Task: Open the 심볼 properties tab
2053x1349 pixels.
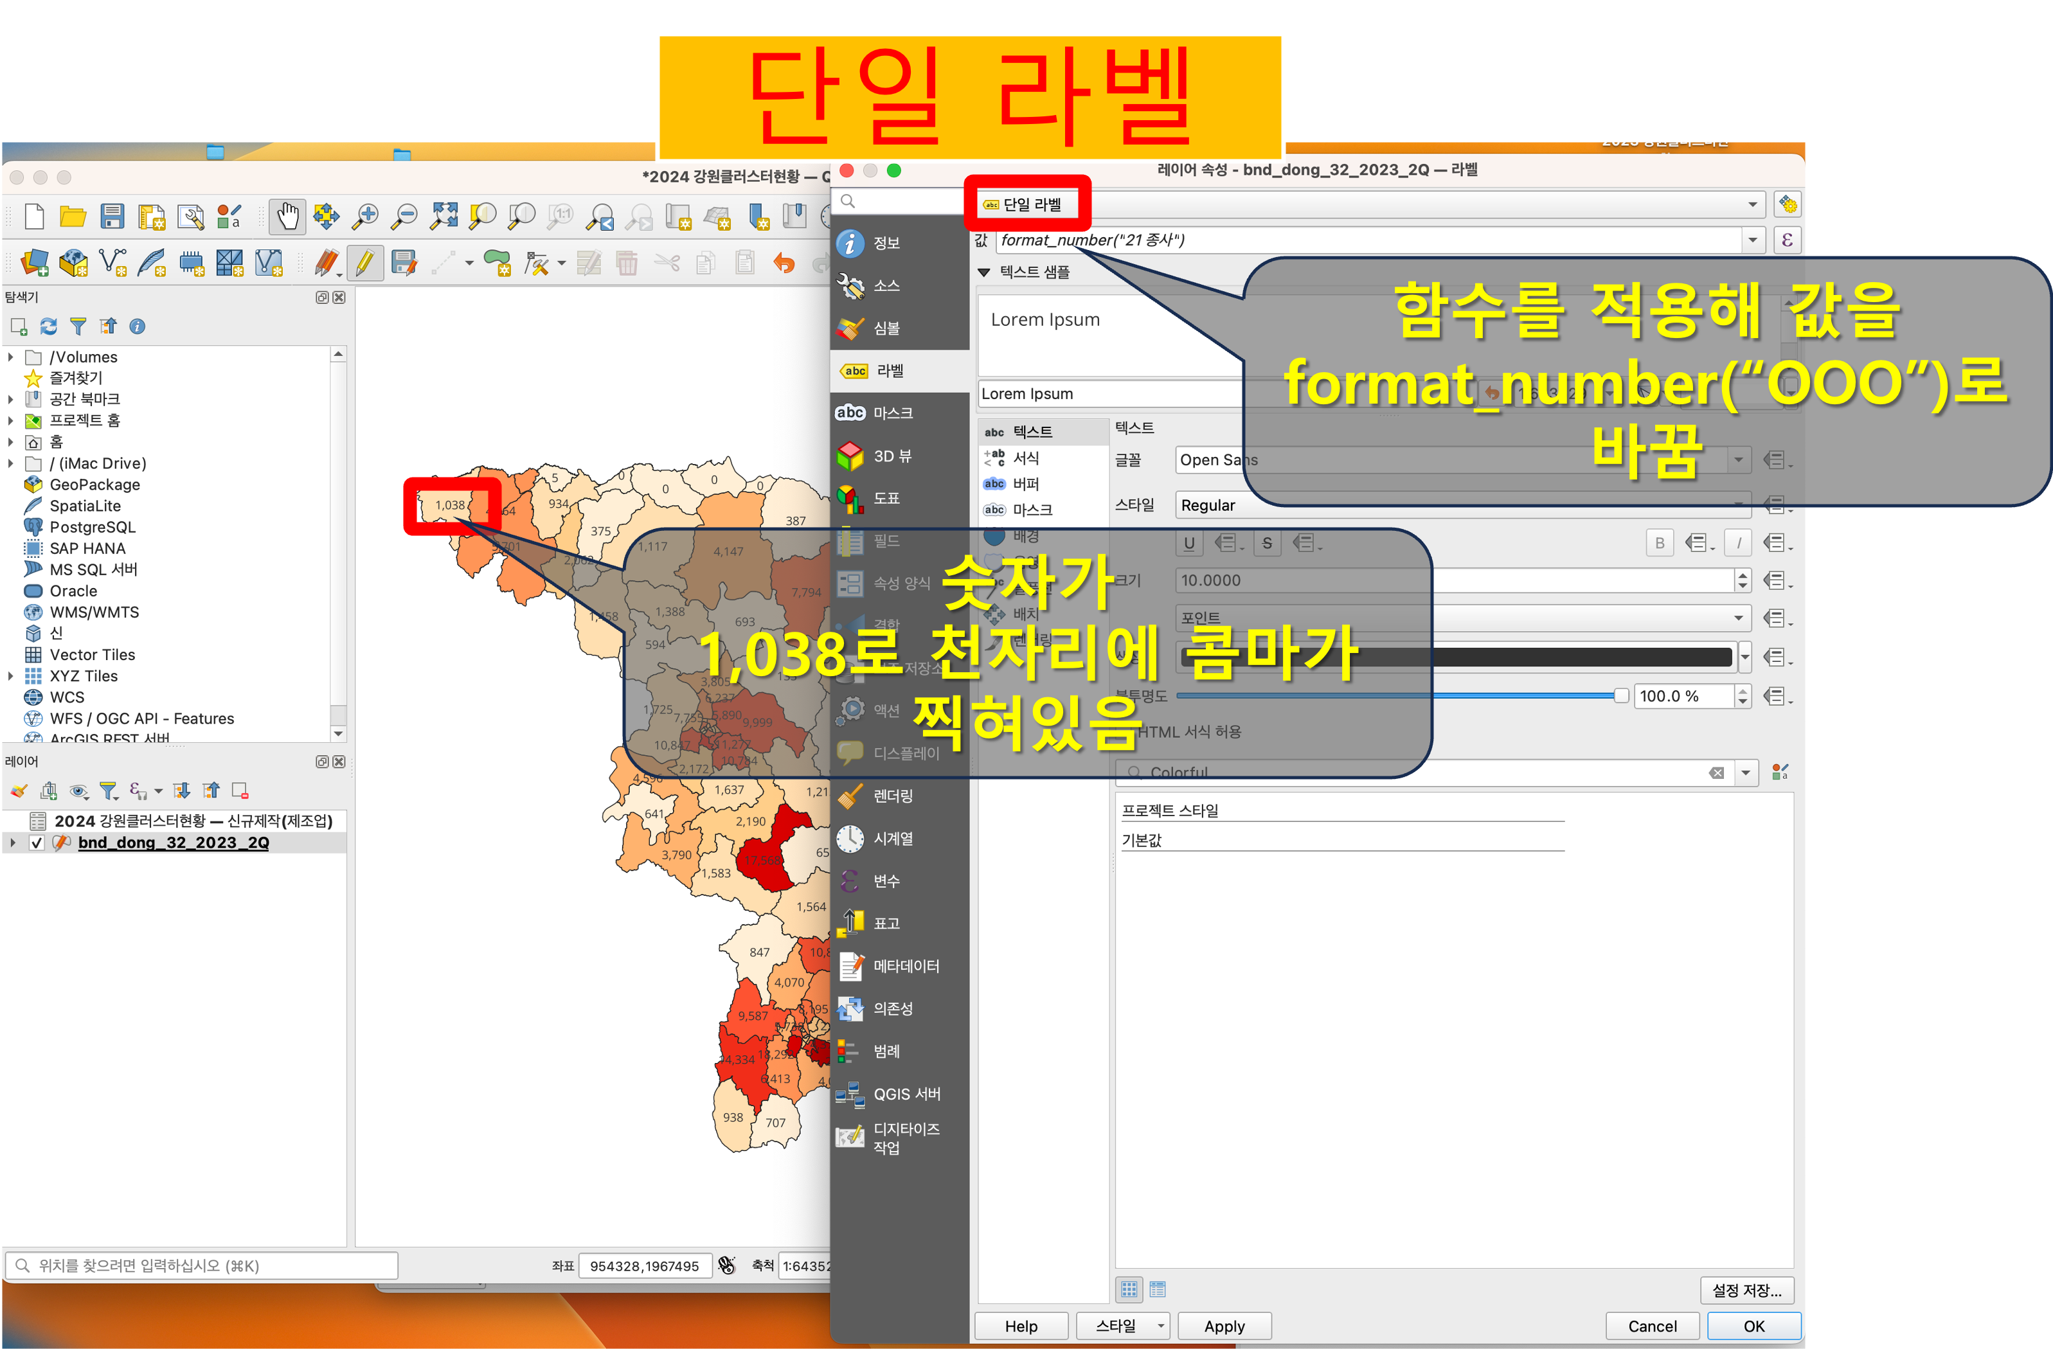Action: coord(886,328)
